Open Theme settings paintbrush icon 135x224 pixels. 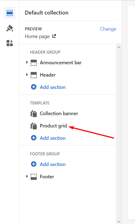point(10,28)
